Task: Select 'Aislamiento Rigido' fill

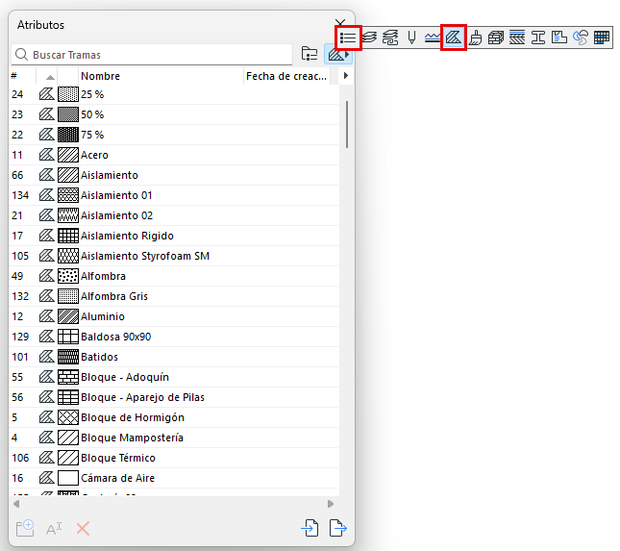Action: coord(174,236)
